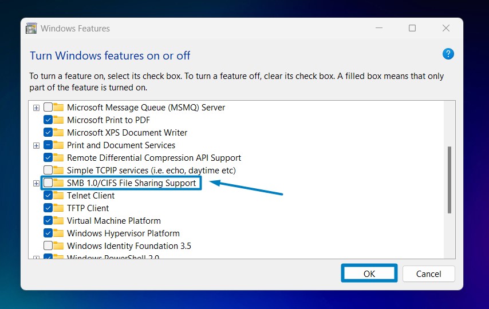Expand the Print and Document Services node
This screenshot has height=309, width=489.
[36, 145]
